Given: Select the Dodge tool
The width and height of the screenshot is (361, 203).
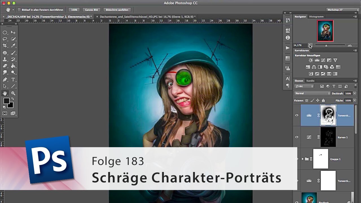Looking at the screenshot, I should (x=13, y=72).
